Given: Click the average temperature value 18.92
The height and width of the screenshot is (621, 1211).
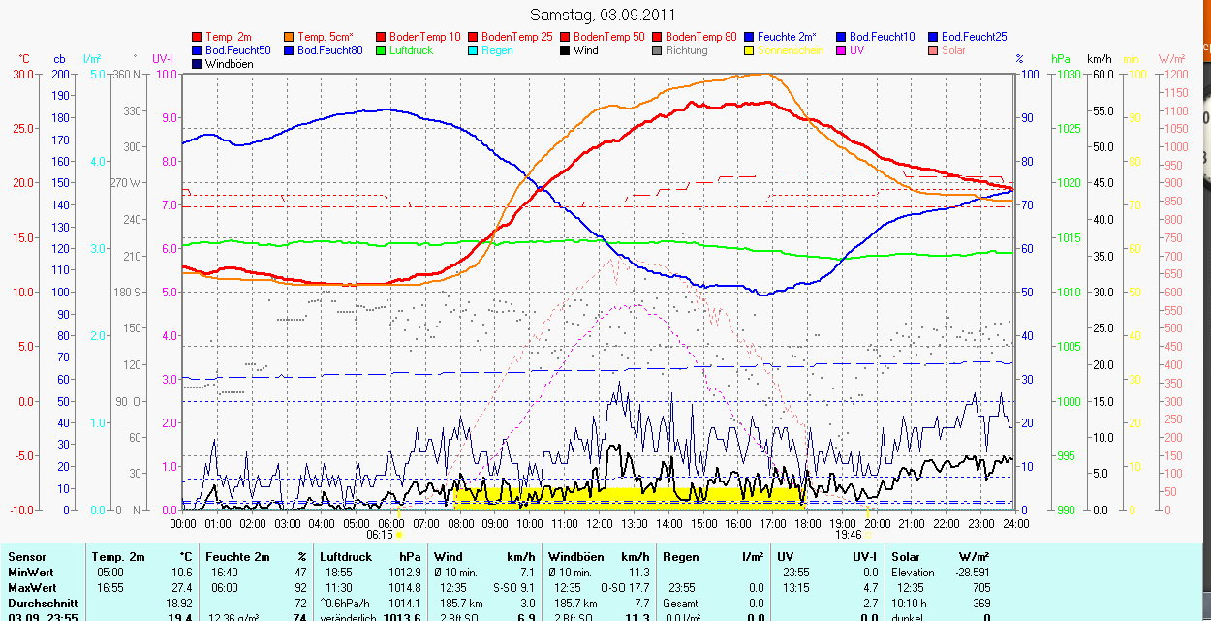Looking at the screenshot, I should [x=179, y=603].
